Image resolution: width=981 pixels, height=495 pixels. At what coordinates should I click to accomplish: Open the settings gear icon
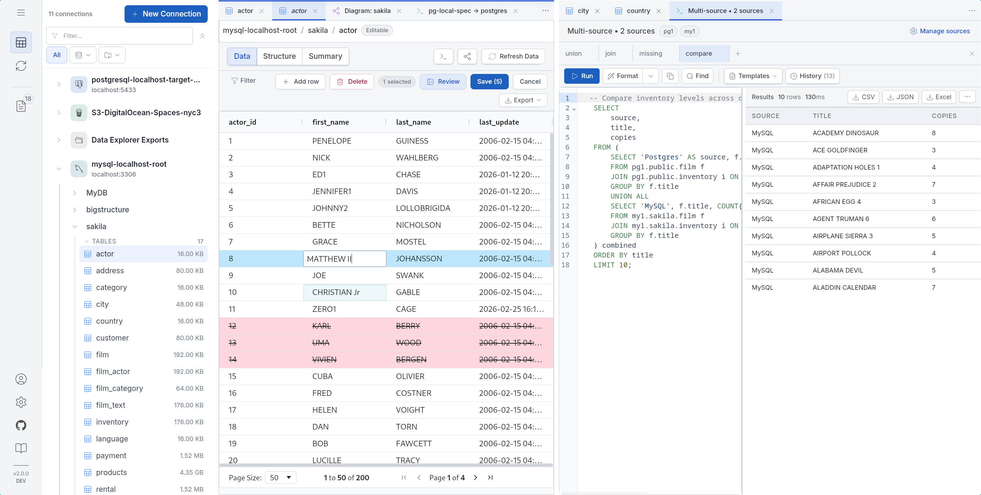point(21,402)
